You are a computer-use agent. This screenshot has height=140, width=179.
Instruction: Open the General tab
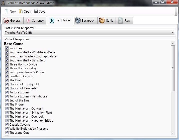click(x=13, y=21)
